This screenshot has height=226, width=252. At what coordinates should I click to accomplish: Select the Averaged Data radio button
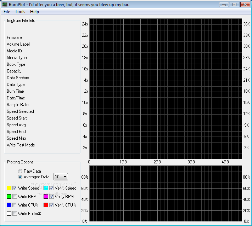(x=20, y=177)
